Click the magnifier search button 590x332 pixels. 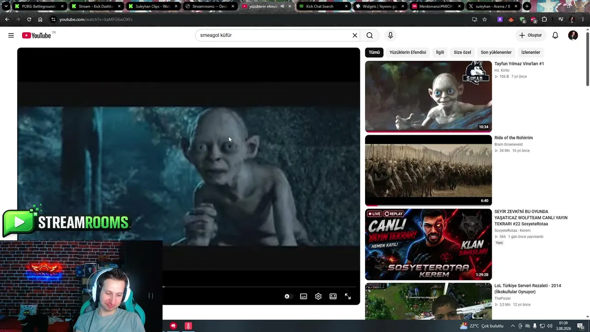click(370, 36)
